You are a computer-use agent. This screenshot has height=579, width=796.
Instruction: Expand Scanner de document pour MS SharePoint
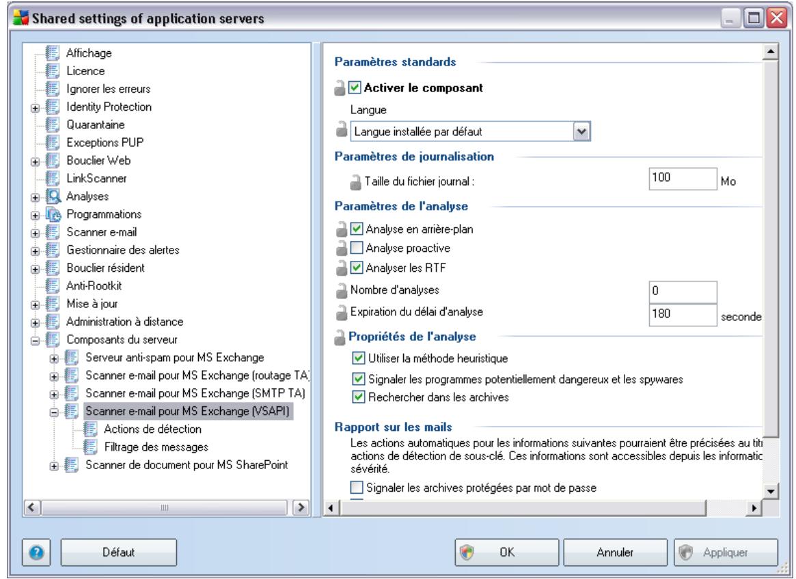click(x=54, y=466)
